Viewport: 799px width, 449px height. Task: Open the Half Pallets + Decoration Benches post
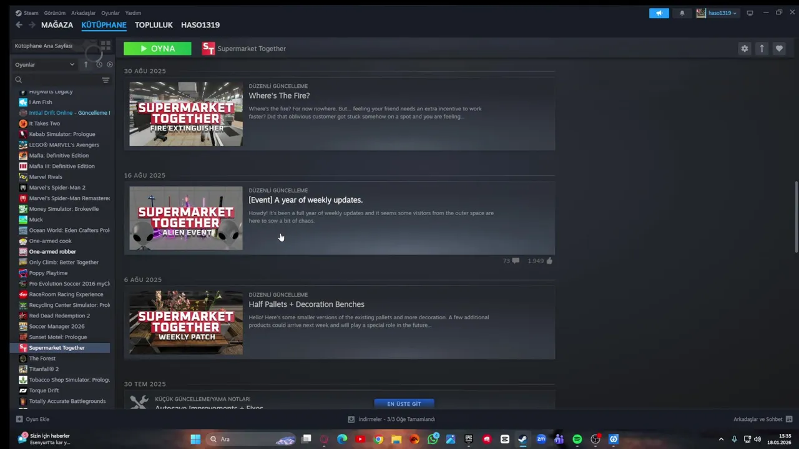pyautogui.click(x=306, y=304)
